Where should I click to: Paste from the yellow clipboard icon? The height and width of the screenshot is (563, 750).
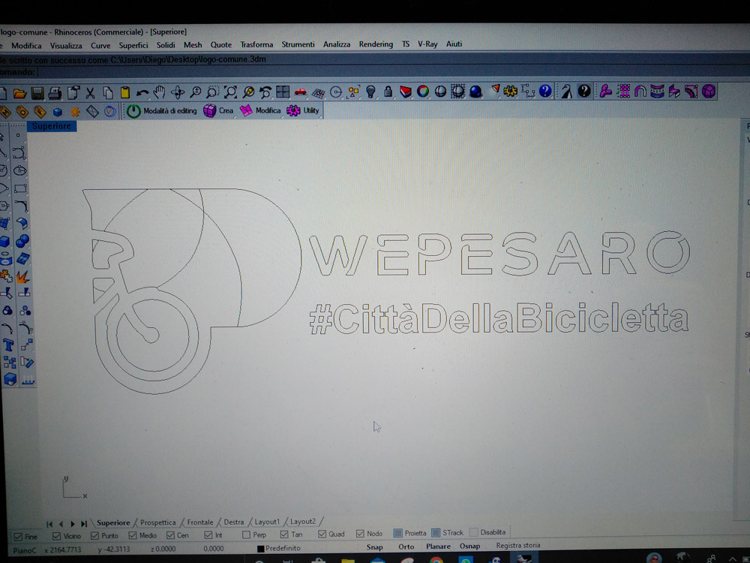click(x=124, y=92)
